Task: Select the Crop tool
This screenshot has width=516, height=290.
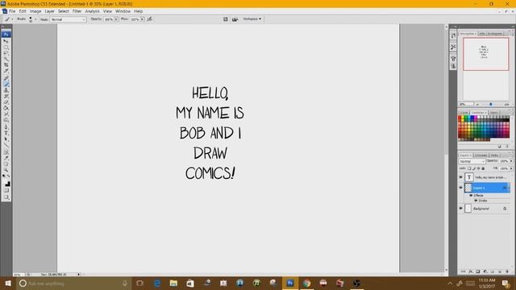Action: [x=6, y=65]
